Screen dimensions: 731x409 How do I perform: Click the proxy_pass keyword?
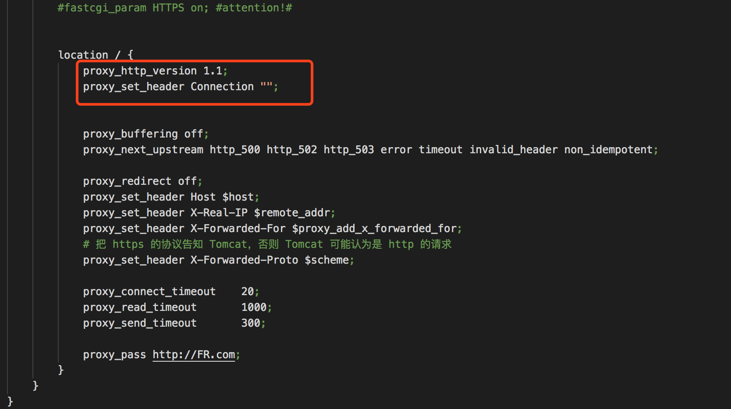pos(114,355)
